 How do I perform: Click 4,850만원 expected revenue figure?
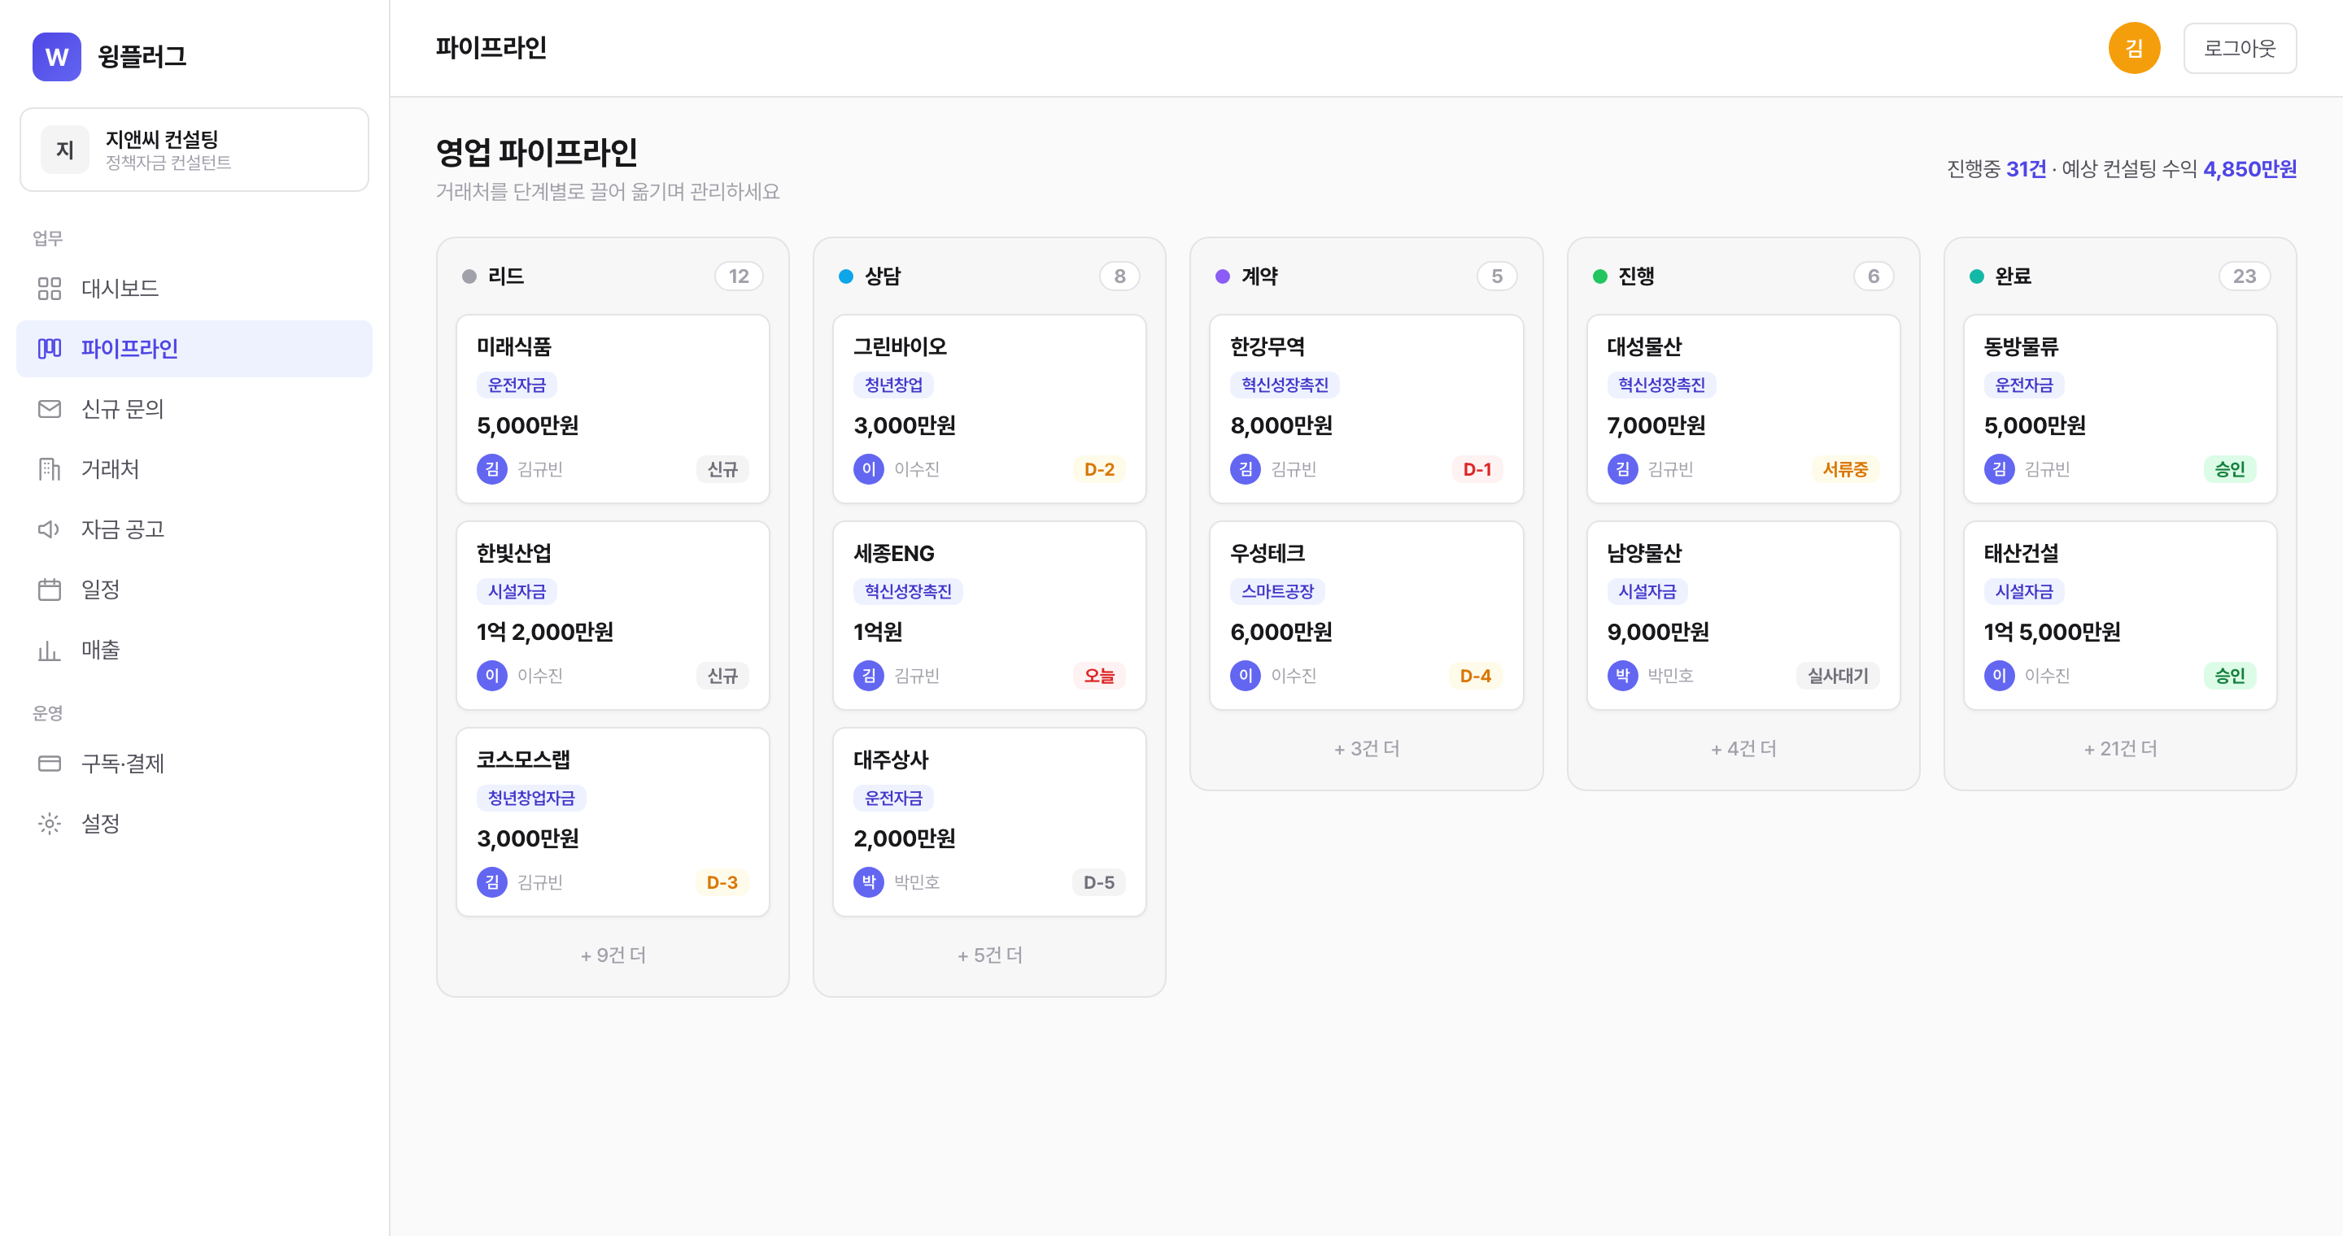tap(2249, 169)
